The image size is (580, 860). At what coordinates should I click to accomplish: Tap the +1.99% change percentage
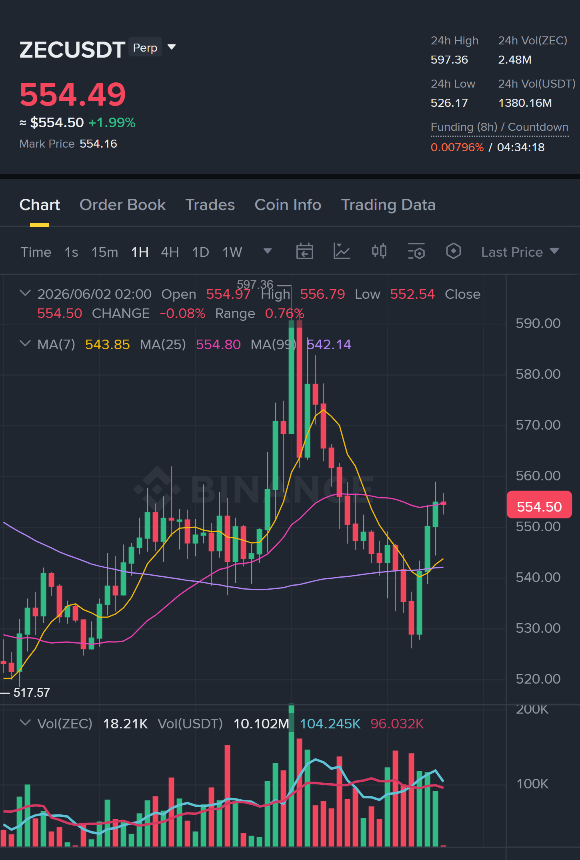112,122
